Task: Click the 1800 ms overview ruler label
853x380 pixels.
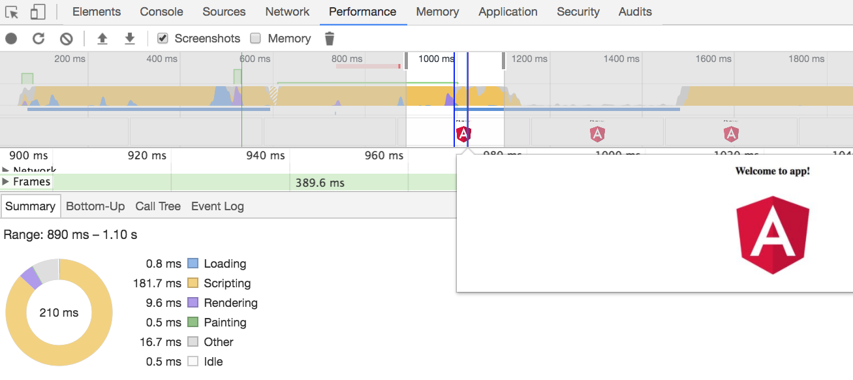Action: (x=807, y=59)
